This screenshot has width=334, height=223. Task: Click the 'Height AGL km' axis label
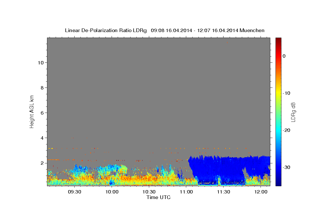click(x=32, y=111)
